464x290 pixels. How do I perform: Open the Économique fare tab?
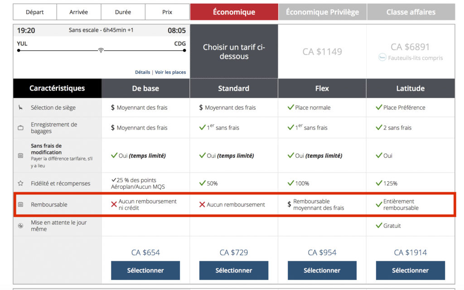pos(234,12)
